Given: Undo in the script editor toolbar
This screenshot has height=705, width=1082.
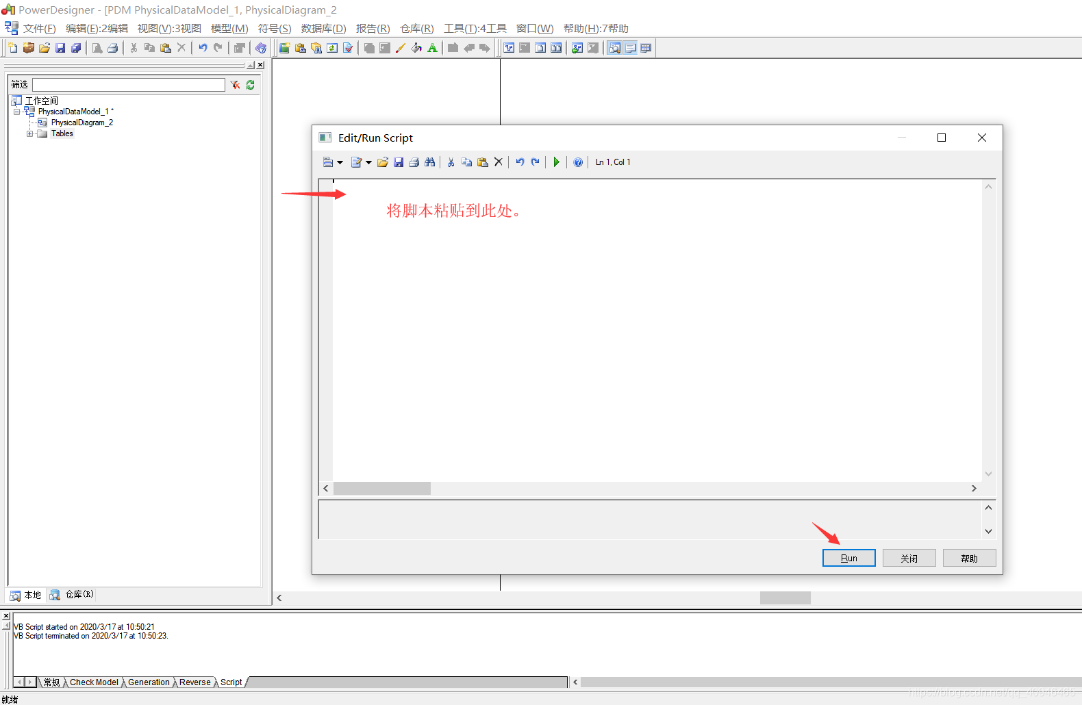Looking at the screenshot, I should [x=520, y=162].
